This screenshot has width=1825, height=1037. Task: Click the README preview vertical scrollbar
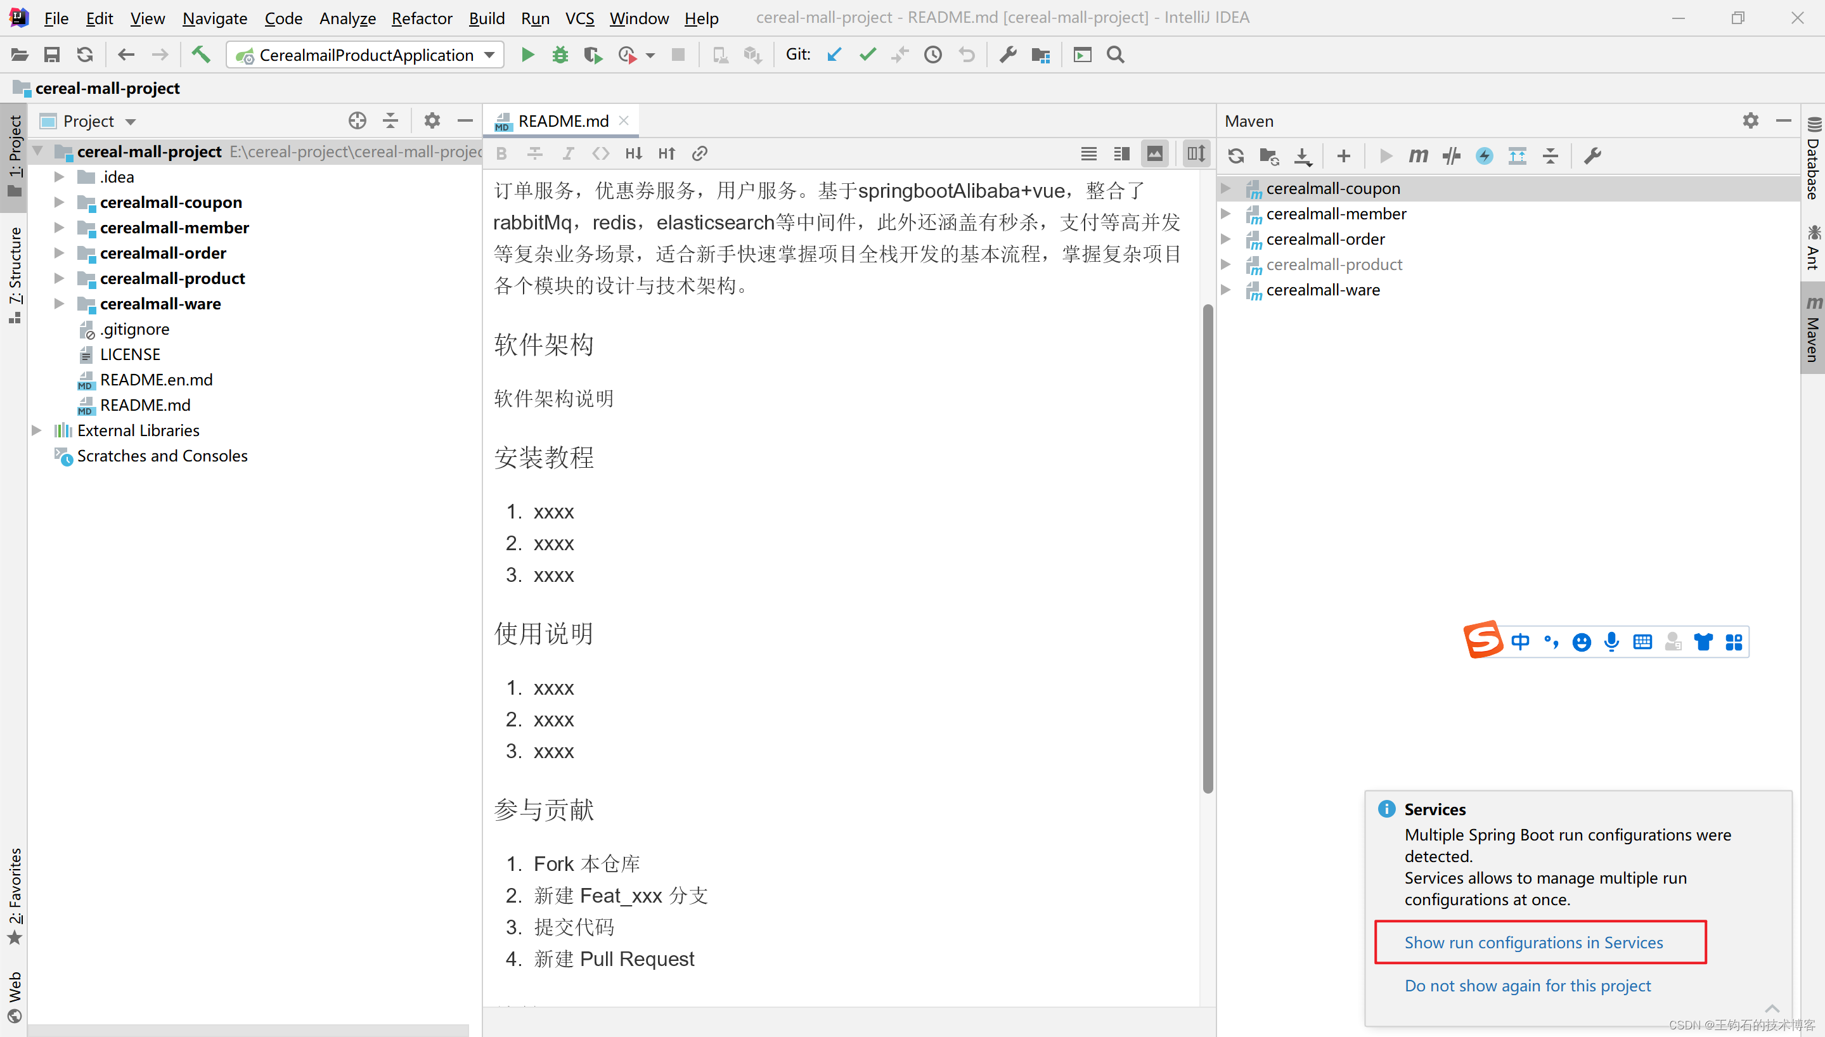[1208, 548]
